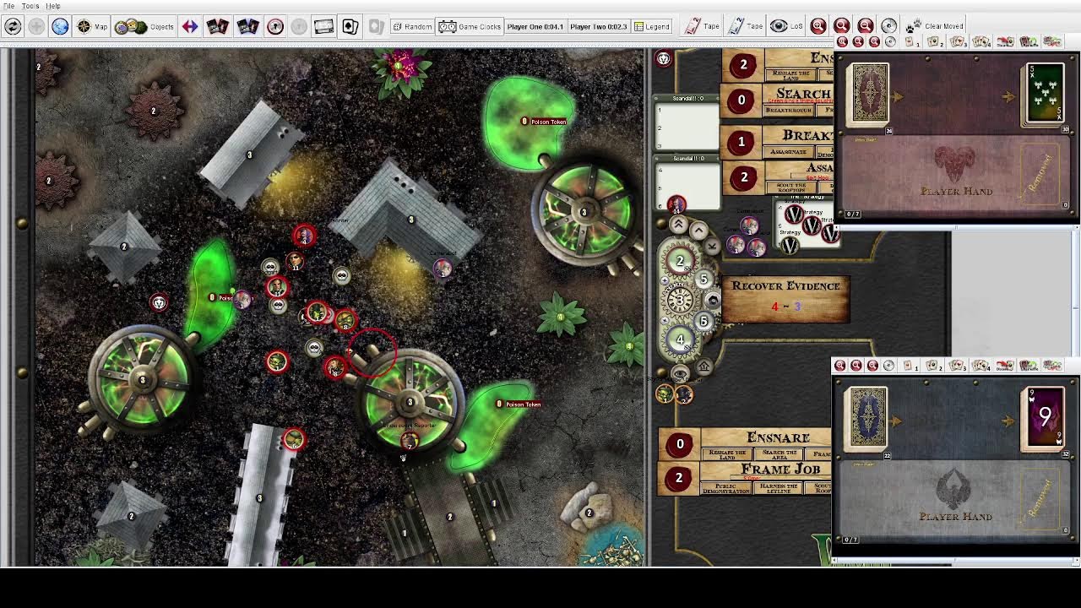Click the red circular emblem toolbar icon
Screen dimensions: 1081x608
pyautogui.click(x=275, y=26)
